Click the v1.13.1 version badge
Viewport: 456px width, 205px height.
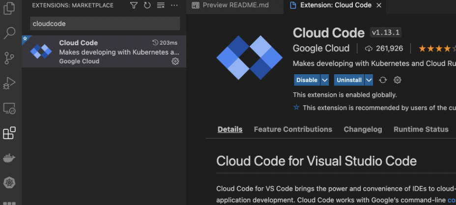386,32
